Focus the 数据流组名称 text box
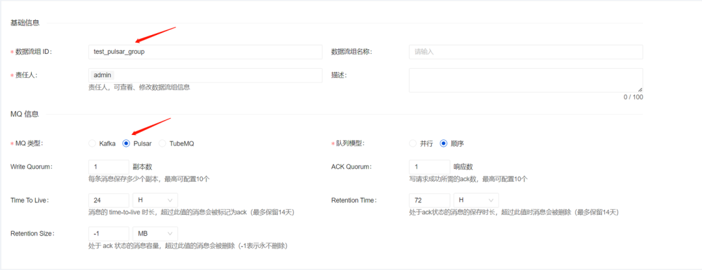Image resolution: width=702 pixels, height=270 pixels. pos(525,52)
